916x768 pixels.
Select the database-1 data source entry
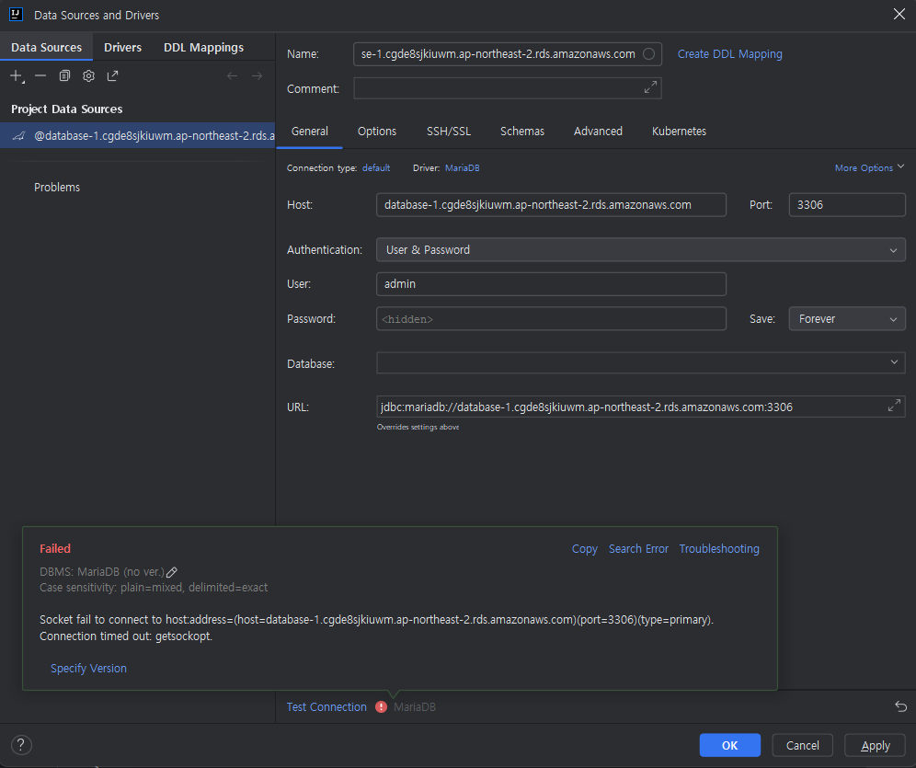pos(137,135)
